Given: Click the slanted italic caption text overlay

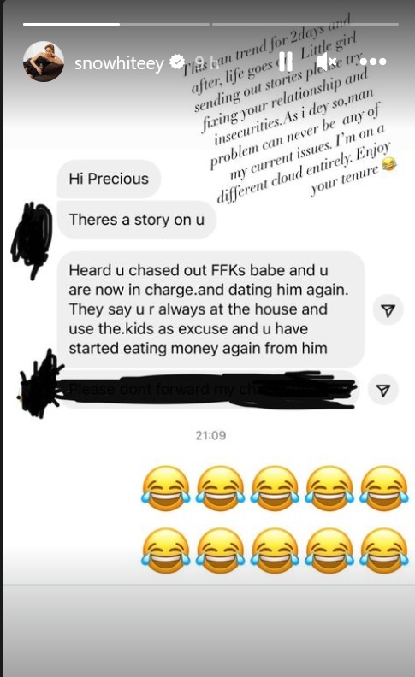Looking at the screenshot, I should [289, 110].
